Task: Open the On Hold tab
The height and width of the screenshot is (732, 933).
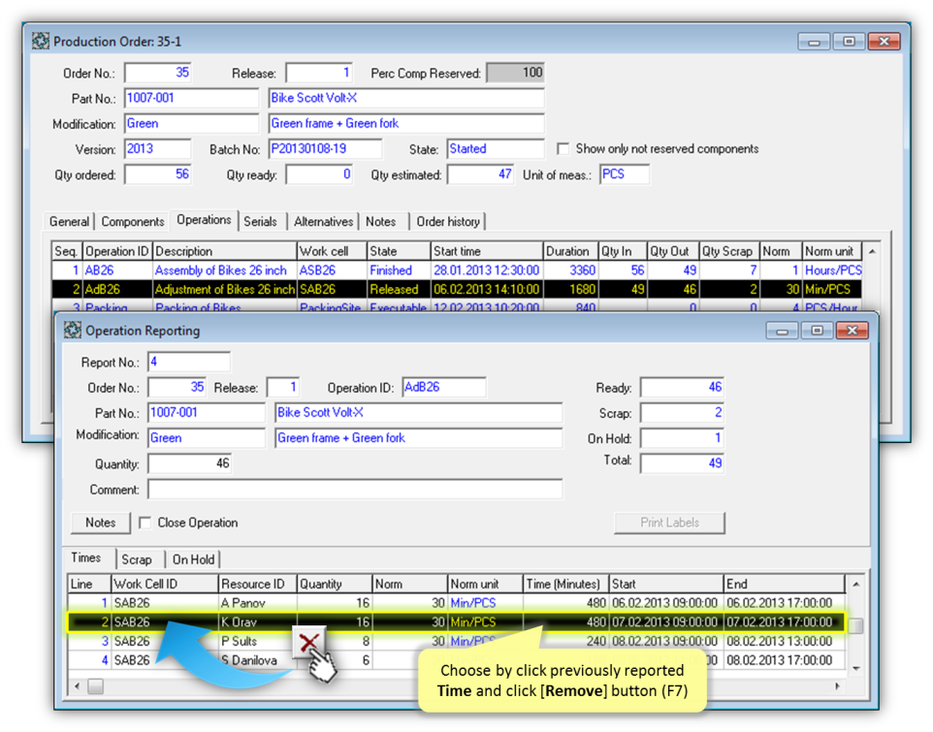Action: pyautogui.click(x=193, y=559)
